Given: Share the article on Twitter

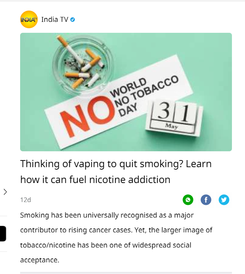Looking at the screenshot, I should click(224, 200).
